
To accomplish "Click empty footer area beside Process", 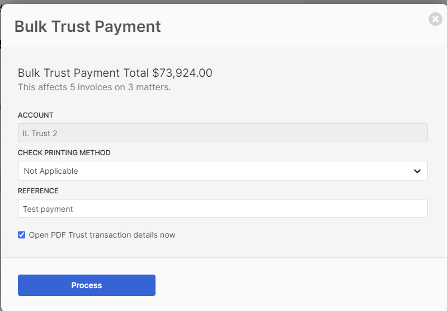I will click(x=299, y=285).
